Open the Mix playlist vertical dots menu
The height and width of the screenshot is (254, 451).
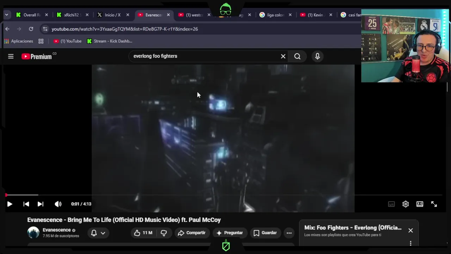tap(410, 243)
